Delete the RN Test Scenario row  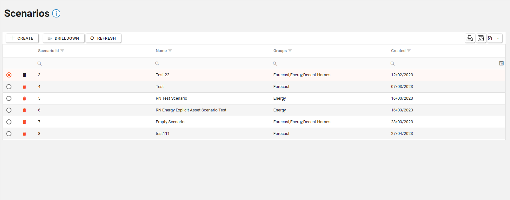24,98
